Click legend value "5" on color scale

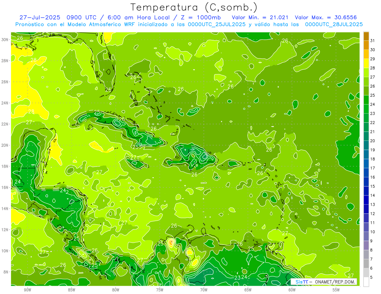(x=371, y=277)
